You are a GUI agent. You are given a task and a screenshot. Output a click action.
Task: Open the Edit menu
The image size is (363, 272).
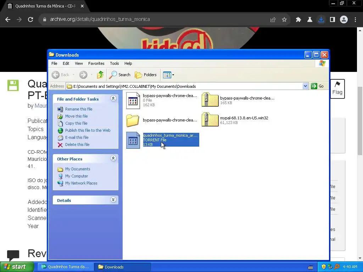click(x=66, y=63)
